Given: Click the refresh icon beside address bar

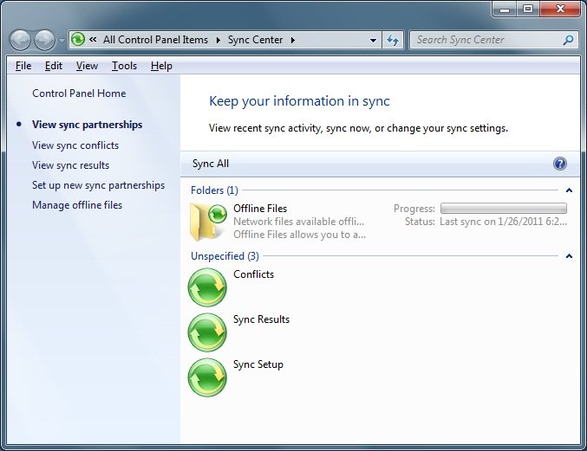Looking at the screenshot, I should [x=394, y=40].
